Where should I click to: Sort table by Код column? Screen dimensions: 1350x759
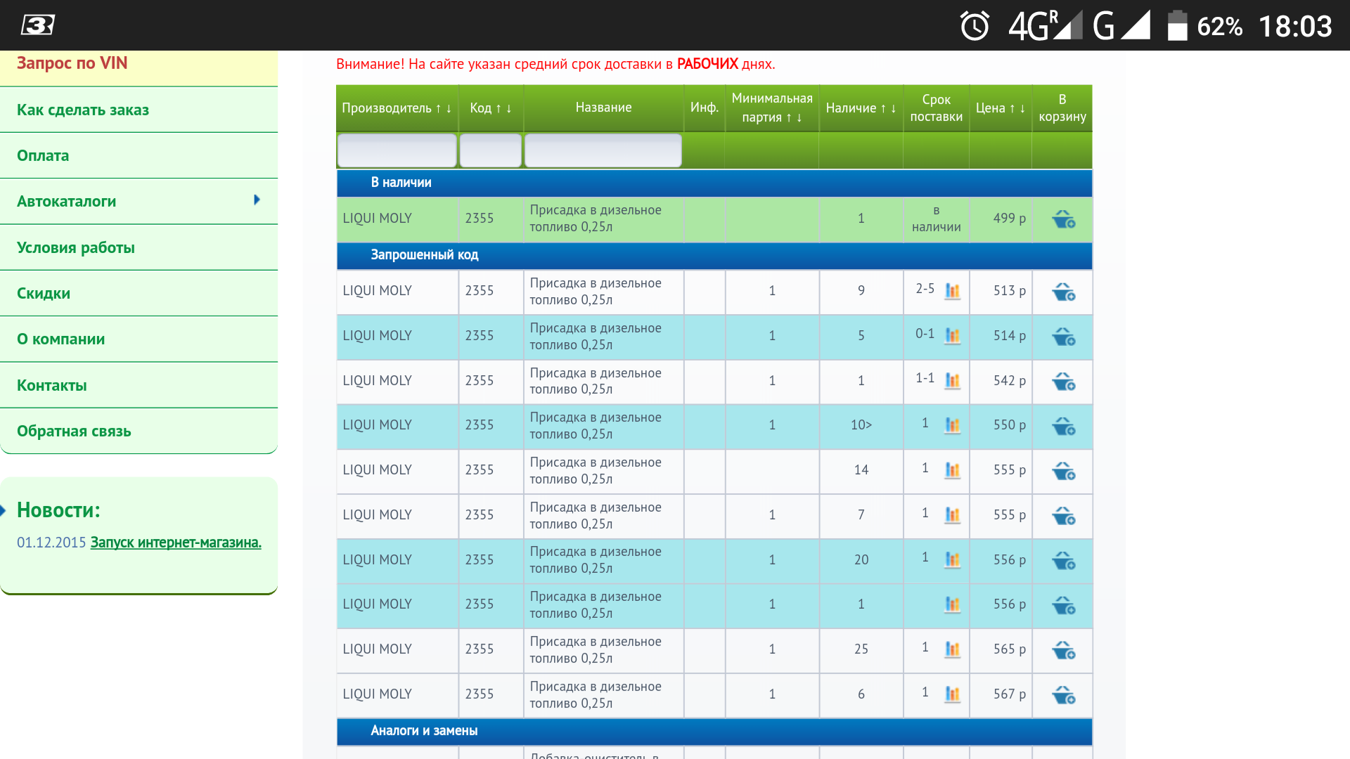pos(491,108)
